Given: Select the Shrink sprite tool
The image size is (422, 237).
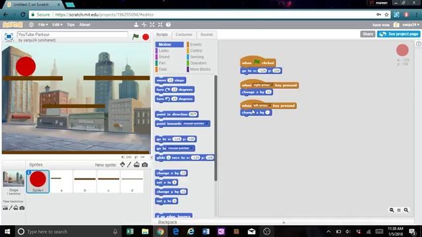Looking at the screenshot, I should (x=160, y=25).
